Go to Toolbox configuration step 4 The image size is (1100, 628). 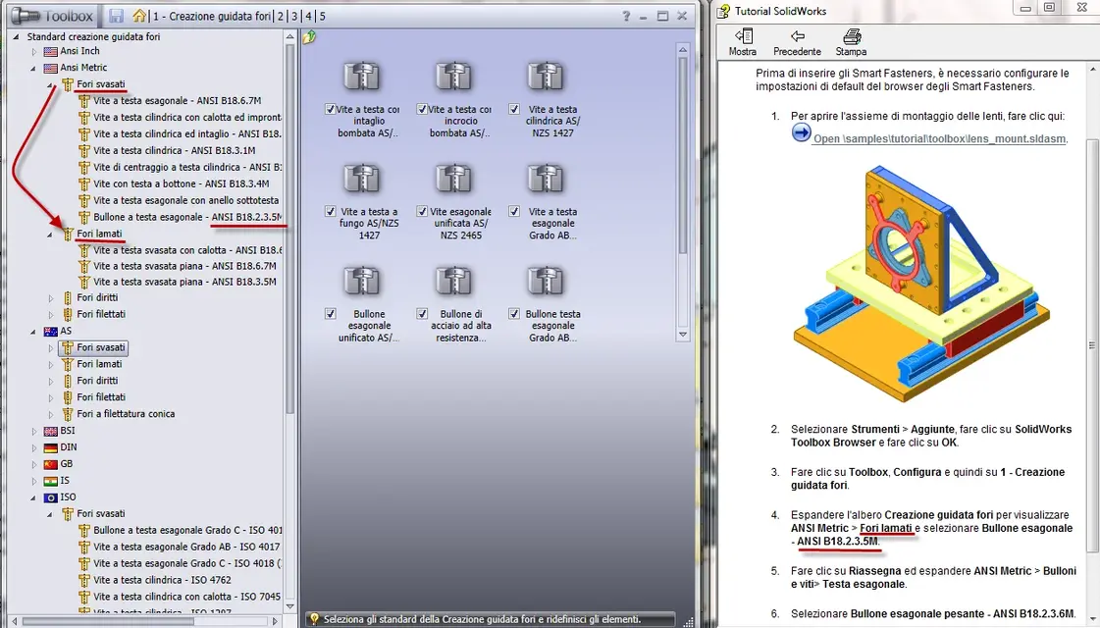click(308, 16)
